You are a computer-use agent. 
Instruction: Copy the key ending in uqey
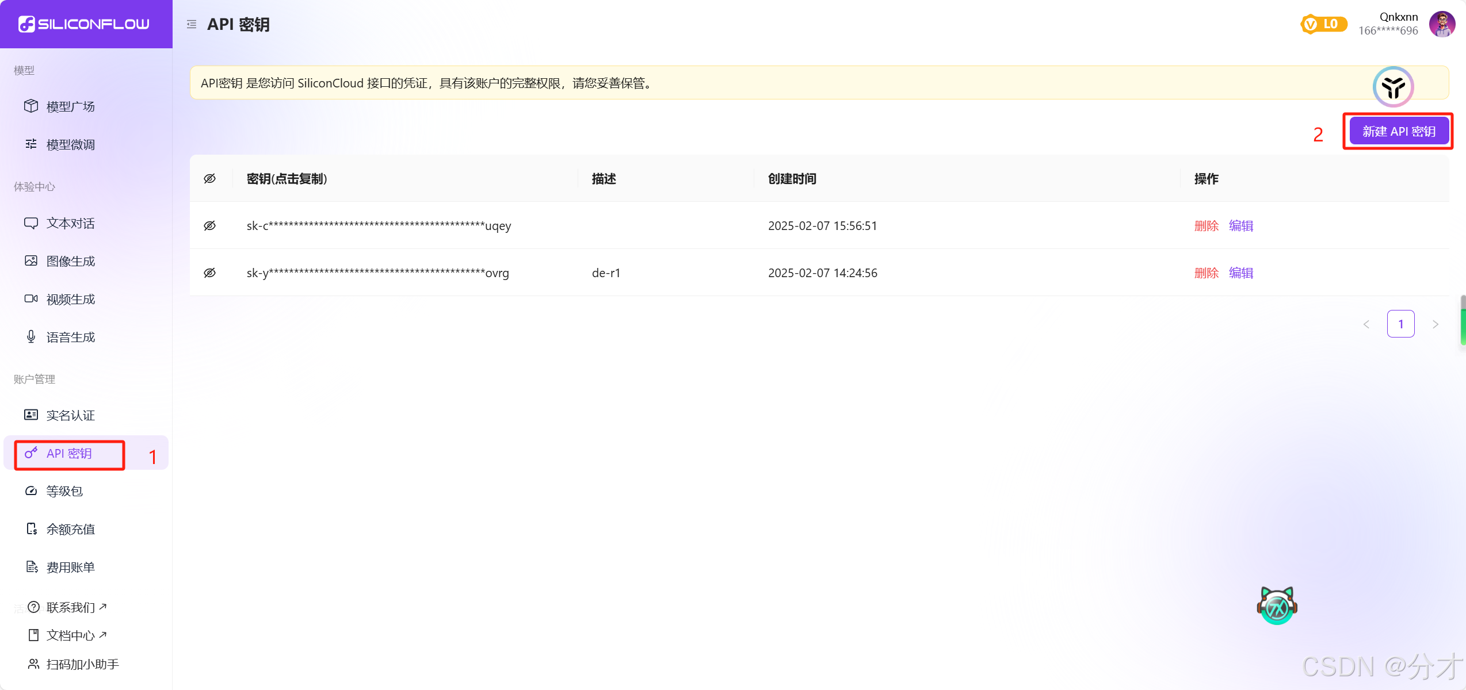[379, 226]
